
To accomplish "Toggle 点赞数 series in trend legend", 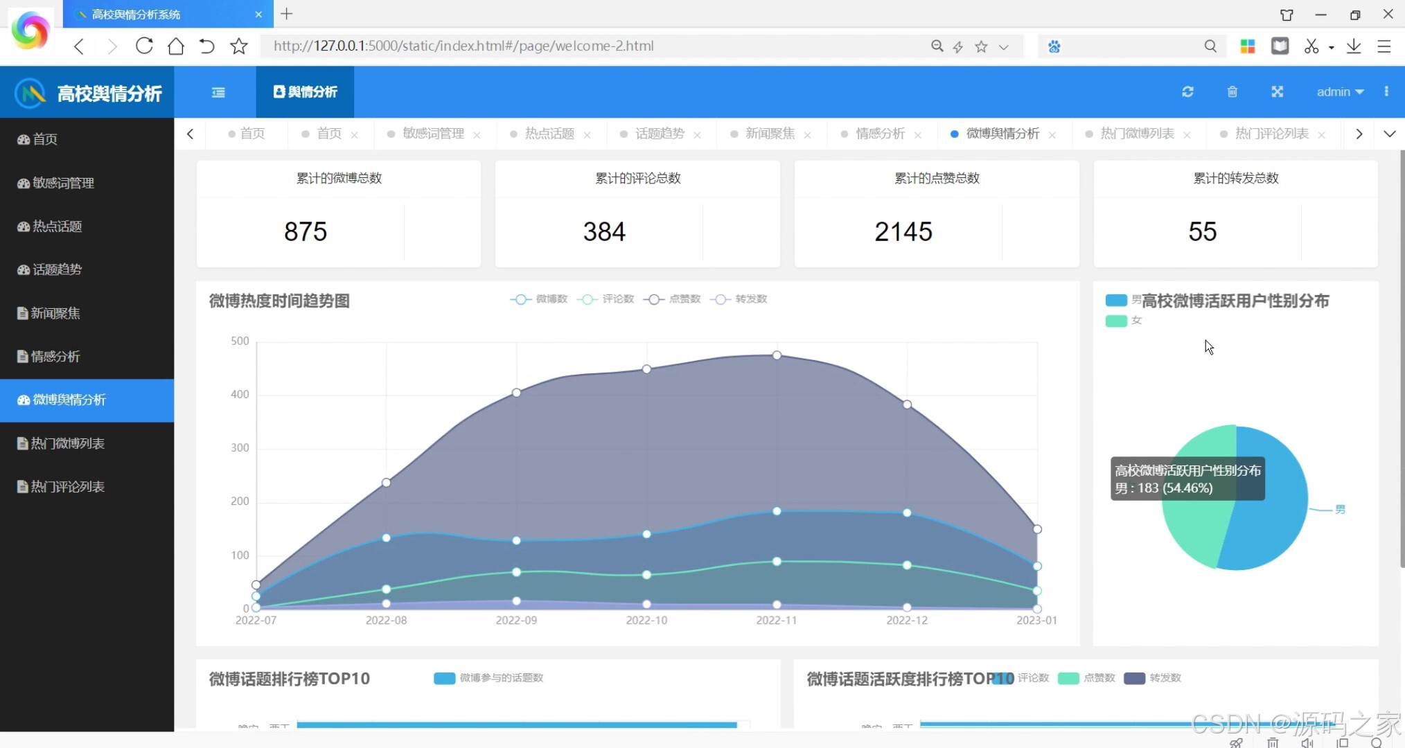I will (x=672, y=299).
